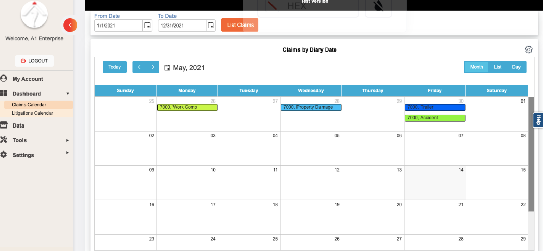Click the List Claims button
Image resolution: width=544 pixels, height=251 pixels.
coord(240,25)
